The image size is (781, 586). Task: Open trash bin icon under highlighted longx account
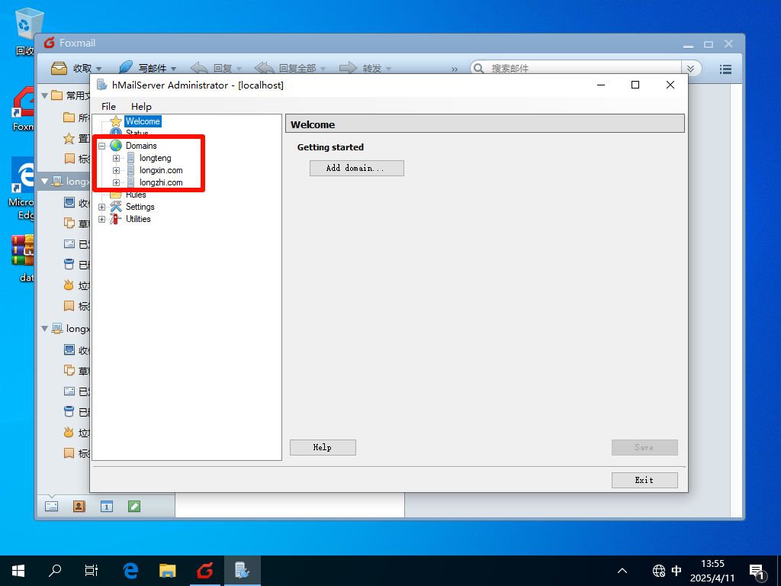tap(69, 264)
